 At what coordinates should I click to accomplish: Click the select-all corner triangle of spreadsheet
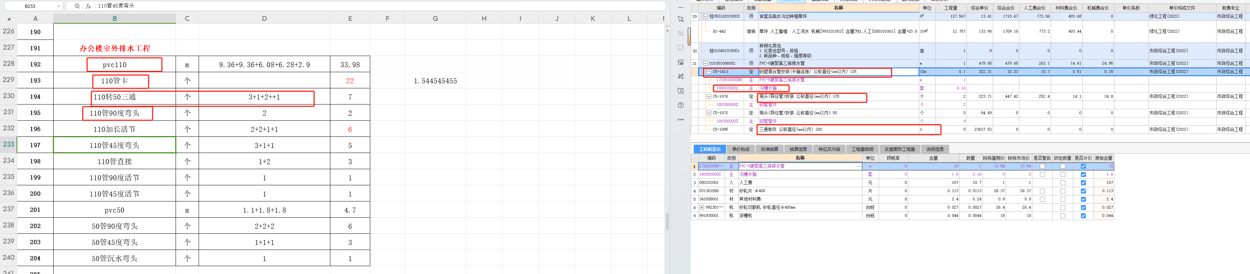pos(9,19)
